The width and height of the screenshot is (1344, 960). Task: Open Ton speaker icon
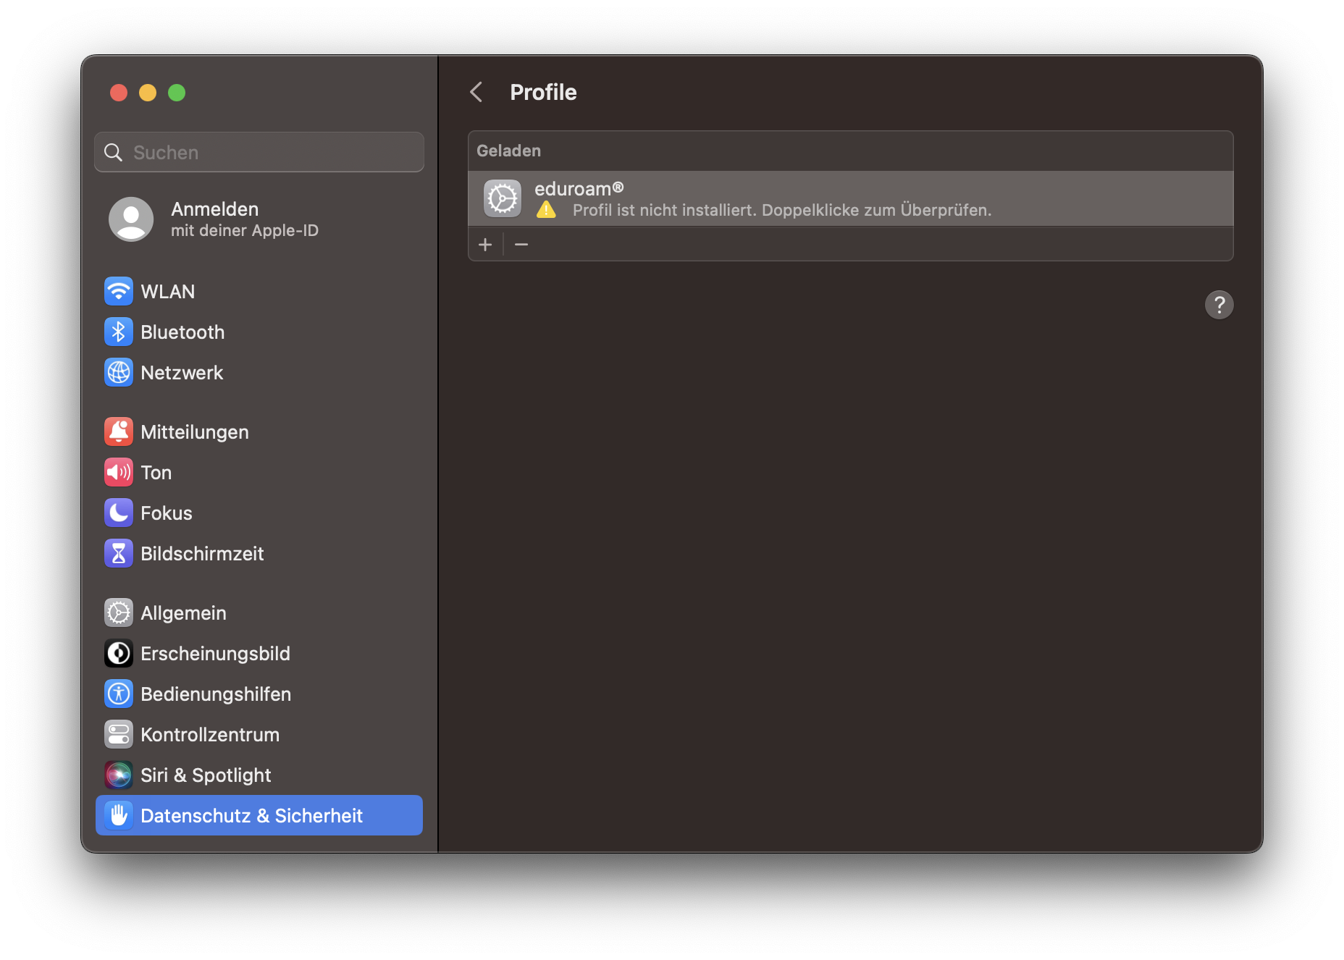119,473
